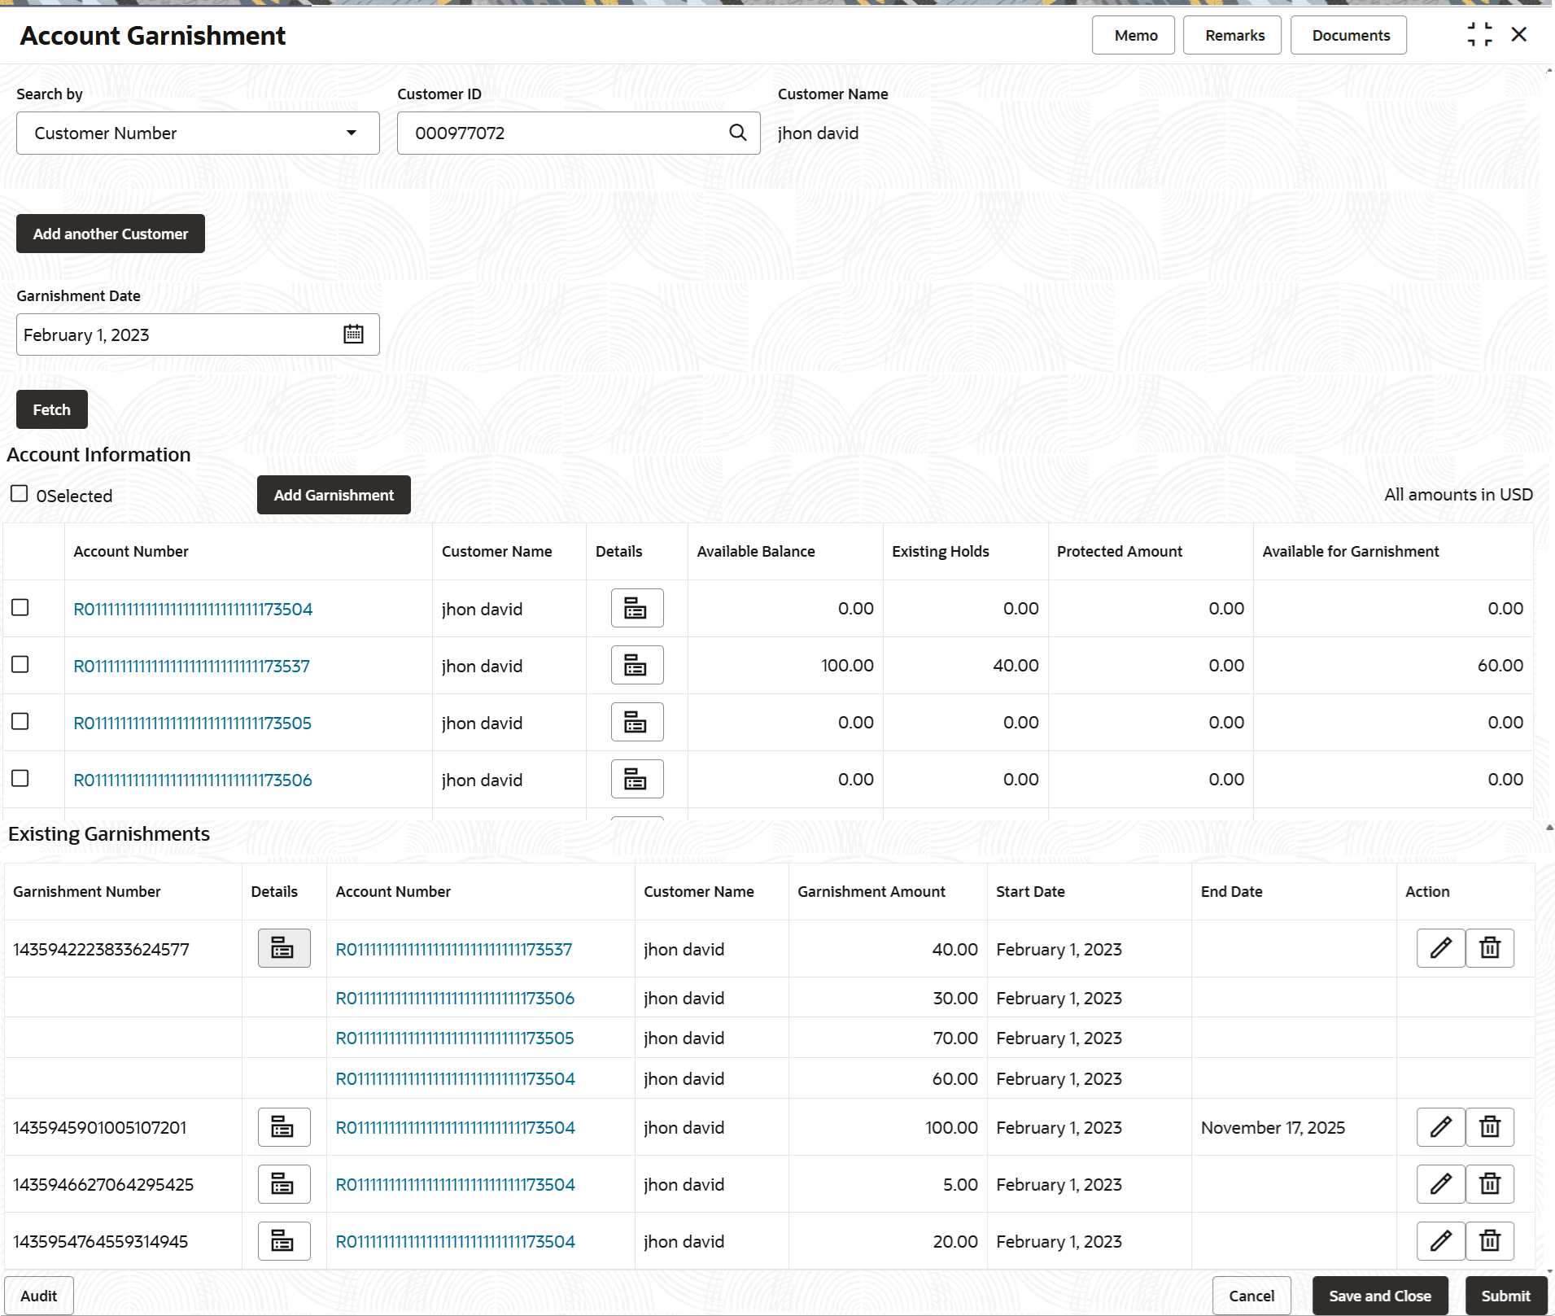Screen dimensions: 1555x1316
Task: Open account 173504 link with 20.00 garnishment
Action: click(x=456, y=1241)
